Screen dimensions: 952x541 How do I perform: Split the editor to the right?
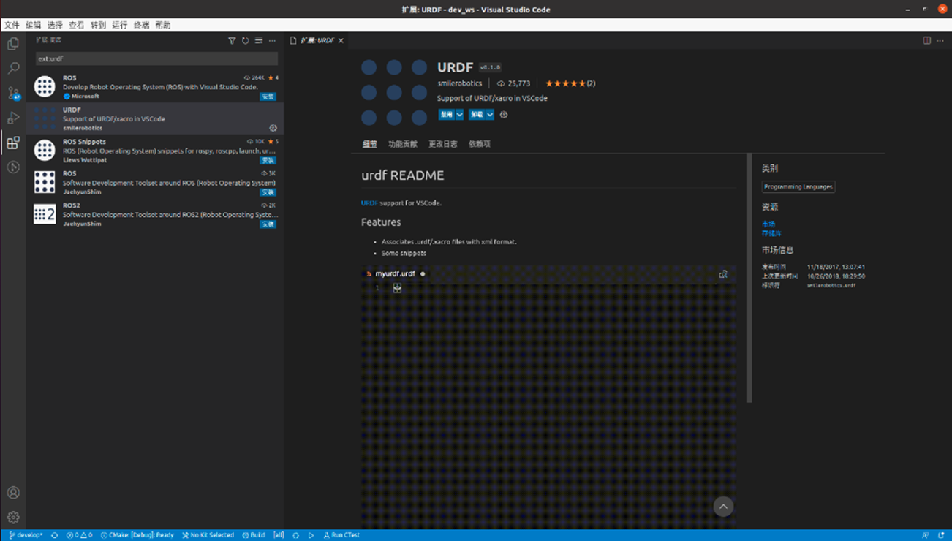(926, 41)
